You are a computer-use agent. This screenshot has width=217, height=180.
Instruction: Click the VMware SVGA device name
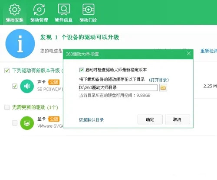pyautogui.click(x=50, y=126)
